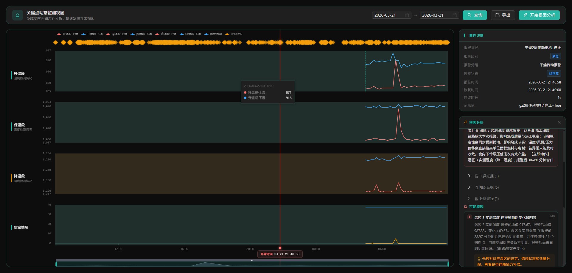Close the 根因分析 panel

tap(559, 122)
